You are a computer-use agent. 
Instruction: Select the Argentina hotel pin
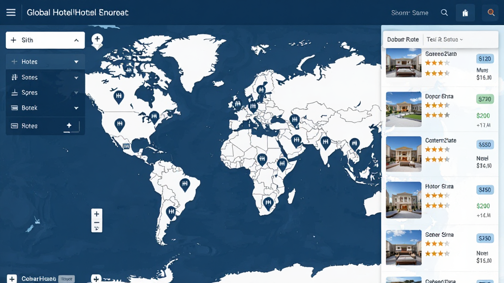click(171, 213)
